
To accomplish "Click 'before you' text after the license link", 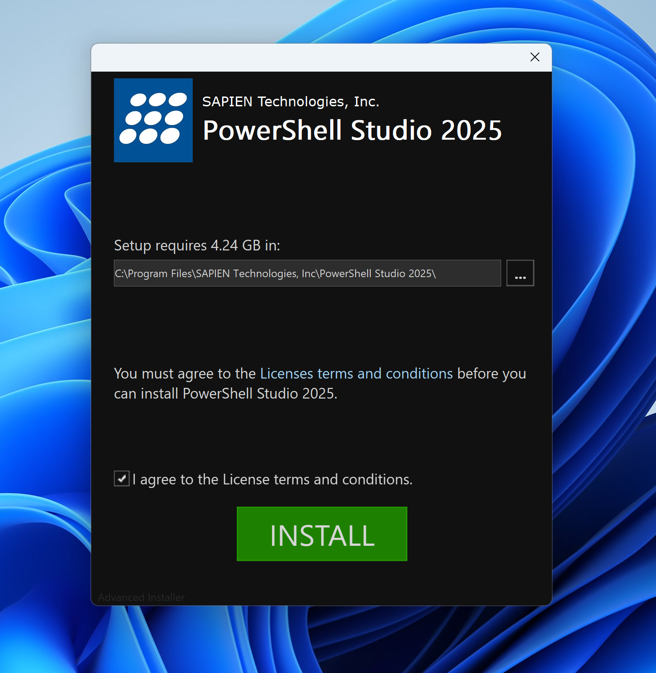I will 492,374.
